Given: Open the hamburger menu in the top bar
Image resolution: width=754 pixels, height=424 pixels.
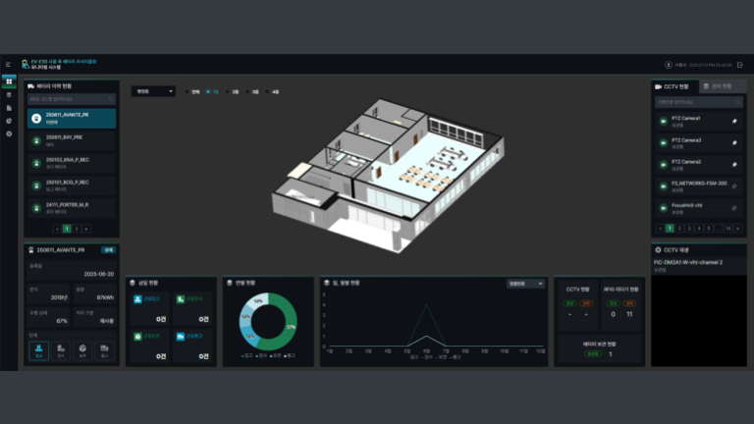Looking at the screenshot, I should [x=8, y=65].
